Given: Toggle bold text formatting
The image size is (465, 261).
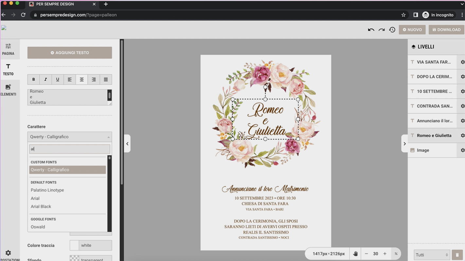Looking at the screenshot, I should coord(33,79).
